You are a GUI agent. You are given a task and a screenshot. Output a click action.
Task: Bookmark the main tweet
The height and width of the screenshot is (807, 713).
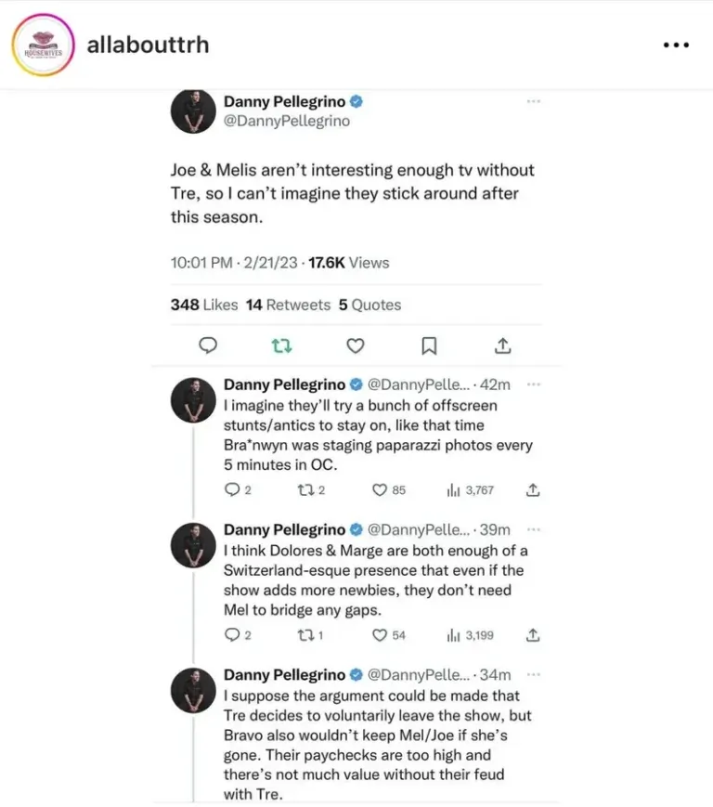click(428, 345)
